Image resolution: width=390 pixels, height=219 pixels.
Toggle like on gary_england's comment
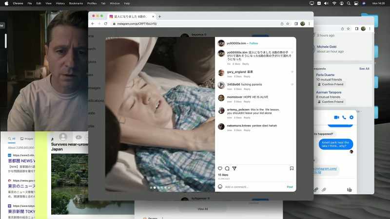(x=292, y=72)
